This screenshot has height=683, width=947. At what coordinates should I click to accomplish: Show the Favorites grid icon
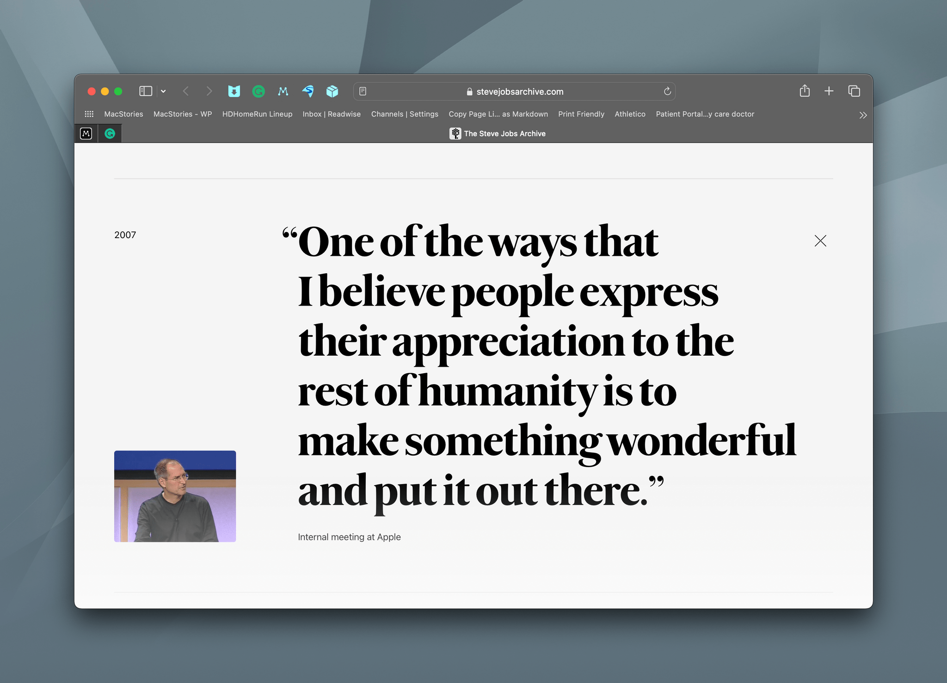coord(89,114)
